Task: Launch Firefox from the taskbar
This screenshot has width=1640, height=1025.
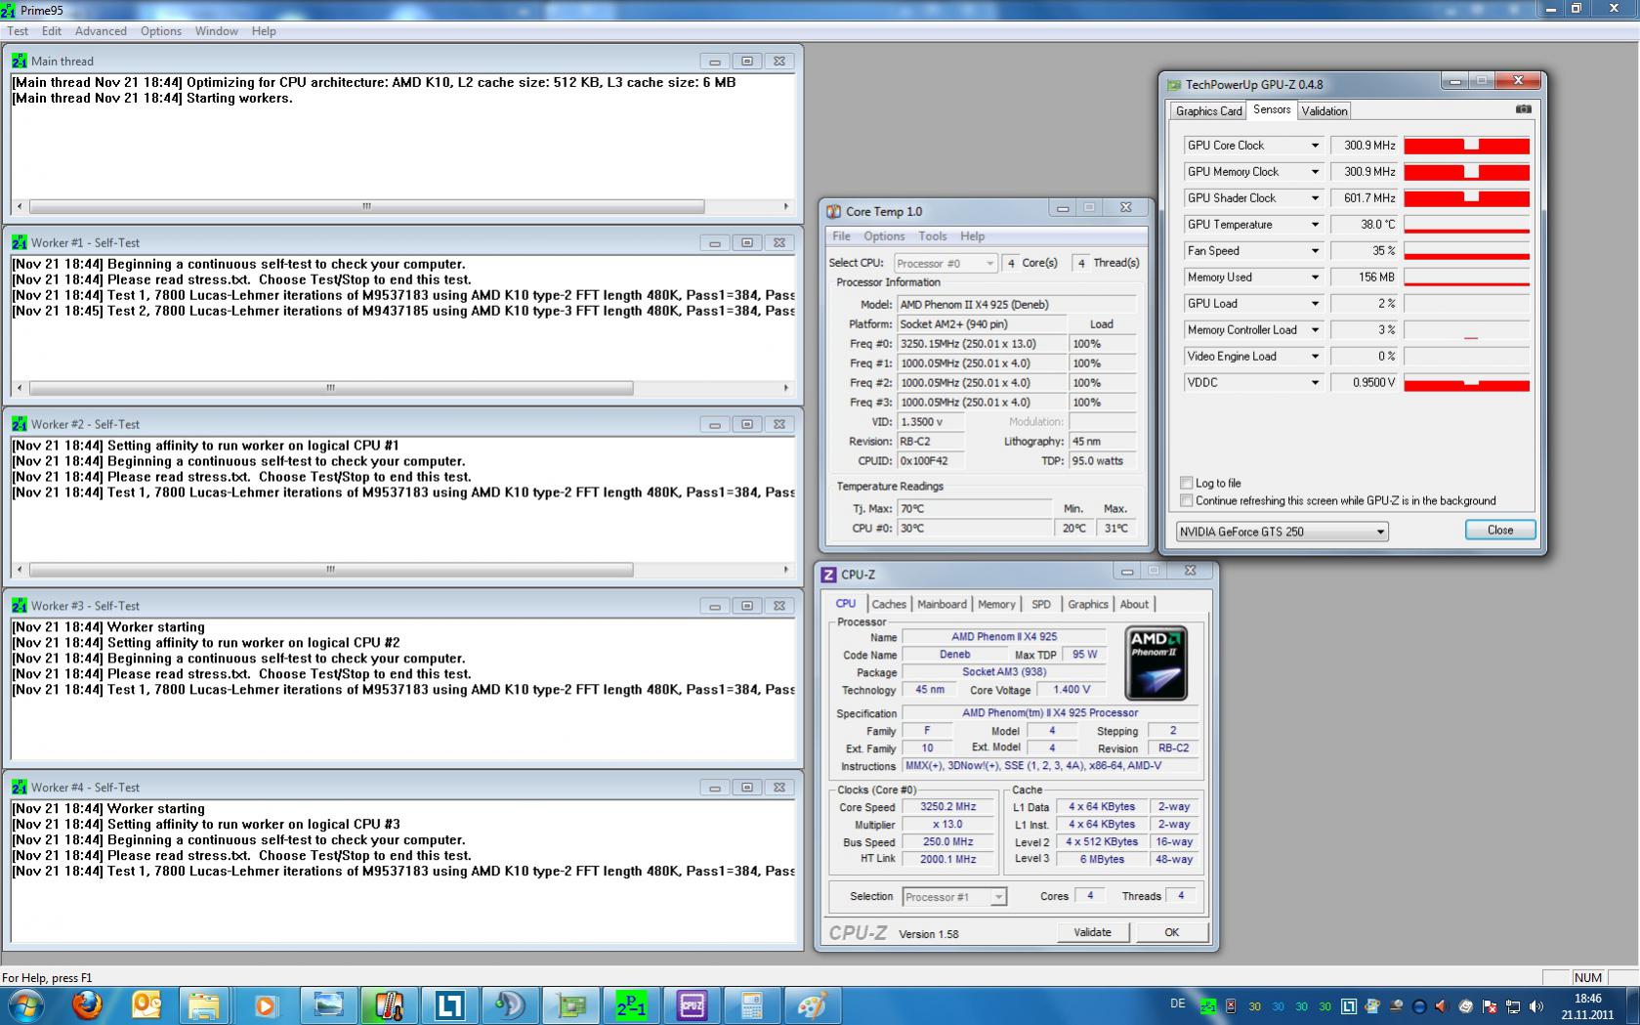Action: [88, 1005]
